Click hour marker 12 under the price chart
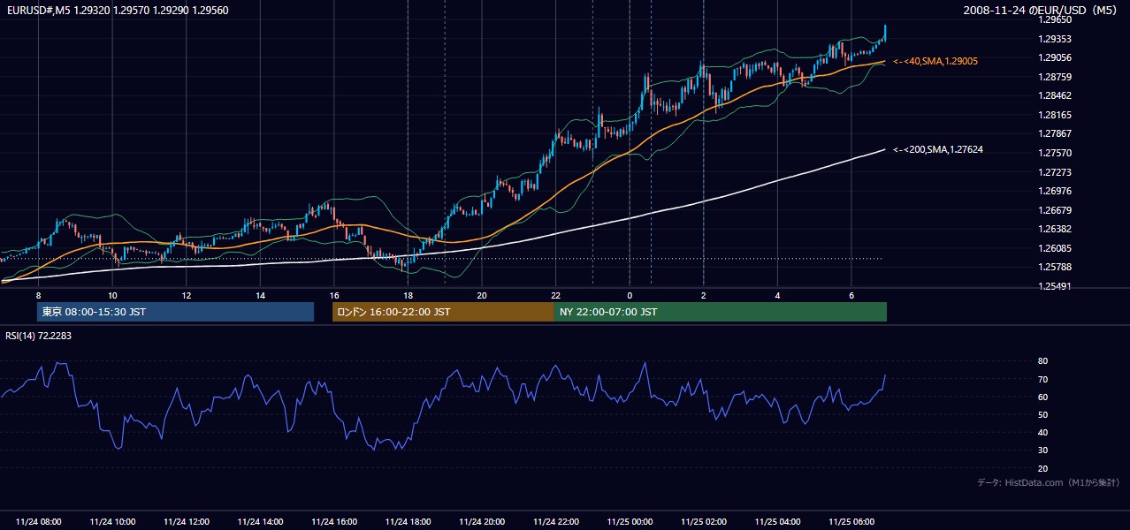 coord(187,295)
